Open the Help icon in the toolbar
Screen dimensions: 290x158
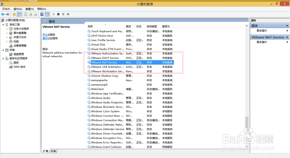tap(42, 14)
